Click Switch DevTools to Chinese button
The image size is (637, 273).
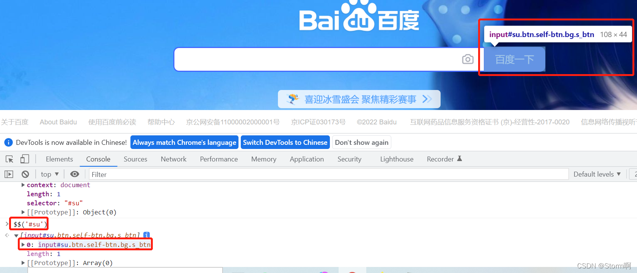[x=285, y=143]
